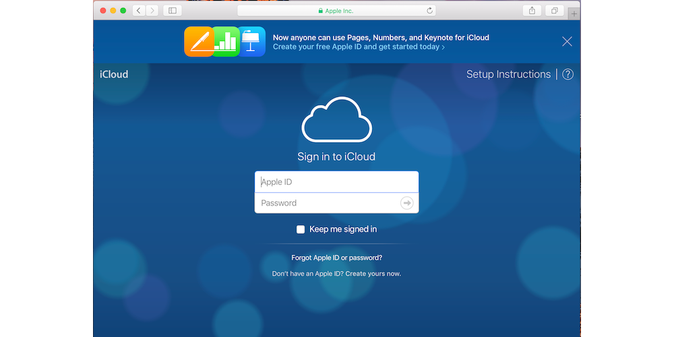Click the Numbers app icon in banner
Screen dimensions: 674x337
pos(226,42)
